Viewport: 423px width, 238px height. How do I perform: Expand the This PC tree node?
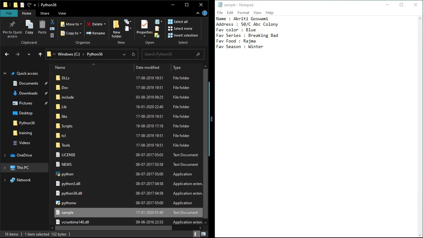coord(5,168)
